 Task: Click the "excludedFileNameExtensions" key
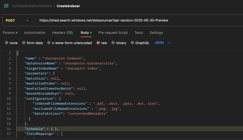(x=61, y=109)
